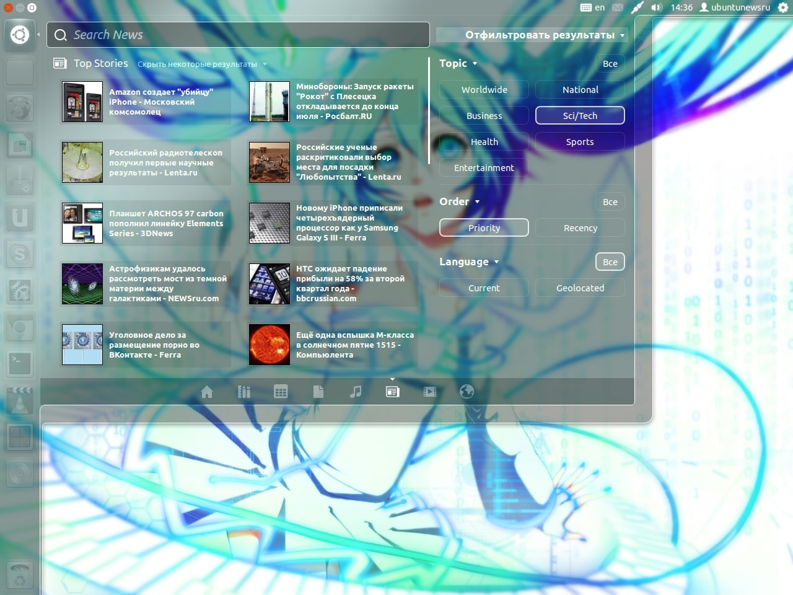Open Минобороны Запуск ракеты Рокот story
This screenshot has height=595, width=793.
pyautogui.click(x=333, y=102)
